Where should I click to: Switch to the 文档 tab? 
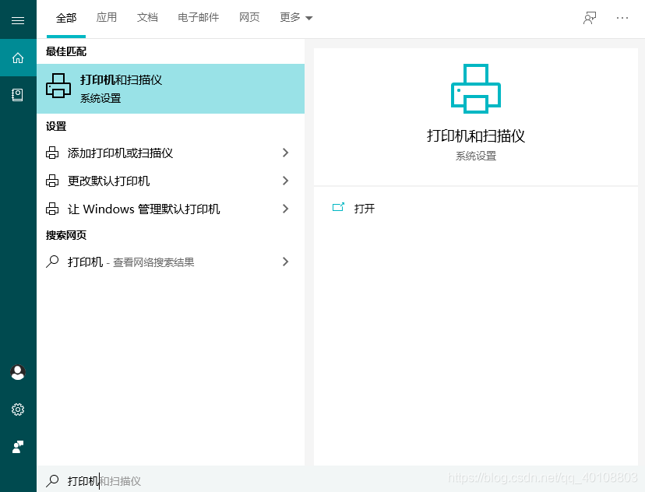coord(147,17)
